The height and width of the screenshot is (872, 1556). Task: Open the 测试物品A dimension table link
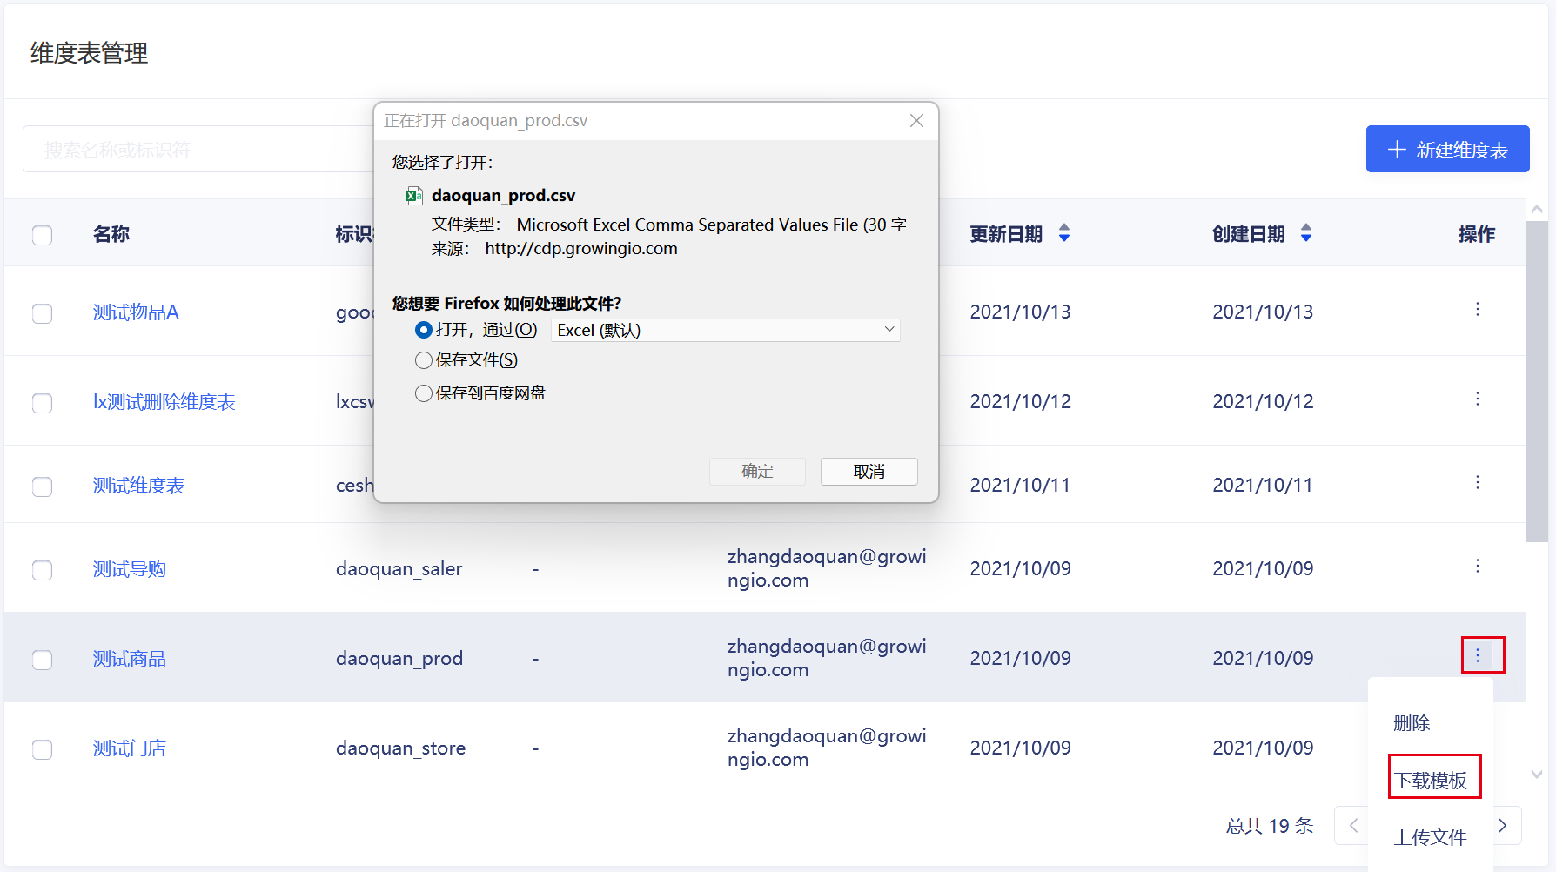(x=136, y=312)
